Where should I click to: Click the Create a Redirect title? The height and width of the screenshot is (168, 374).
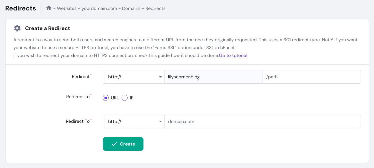pos(47,28)
